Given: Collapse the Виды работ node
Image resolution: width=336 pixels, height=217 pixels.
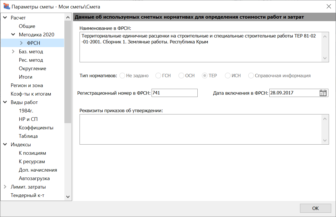Looking at the screenshot, I should point(5,102).
